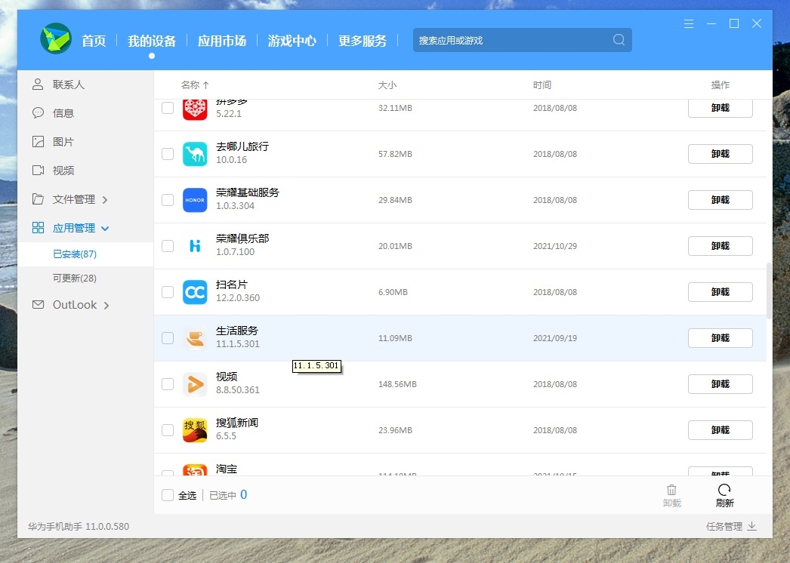Tick the checkbox for 拼多多 5.22.1
The image size is (790, 563).
(168, 108)
